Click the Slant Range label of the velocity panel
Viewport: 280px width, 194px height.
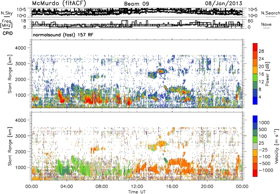(10, 146)
